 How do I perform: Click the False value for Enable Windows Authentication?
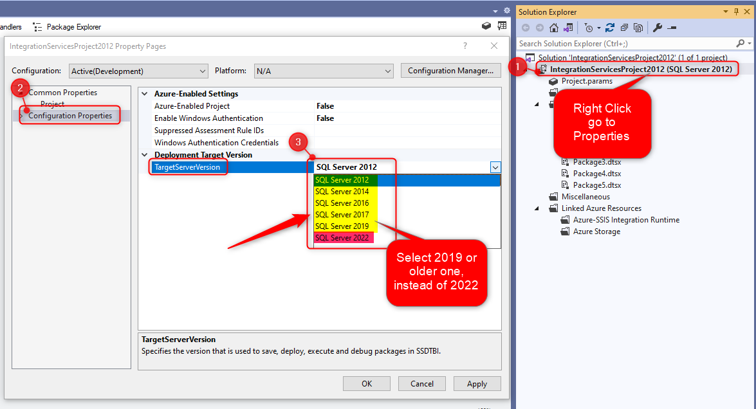(x=325, y=118)
